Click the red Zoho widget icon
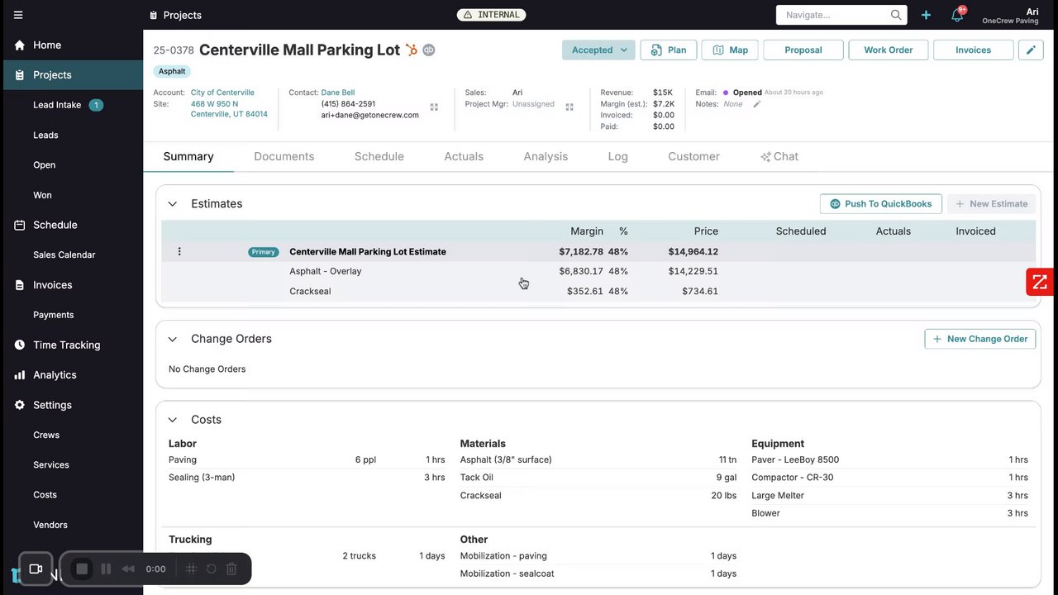The image size is (1058, 595). pos(1040,282)
